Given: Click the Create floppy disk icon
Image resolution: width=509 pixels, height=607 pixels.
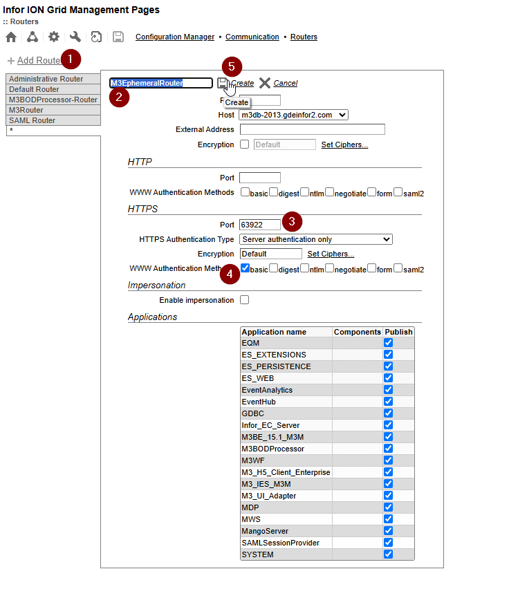Looking at the screenshot, I should click(223, 83).
